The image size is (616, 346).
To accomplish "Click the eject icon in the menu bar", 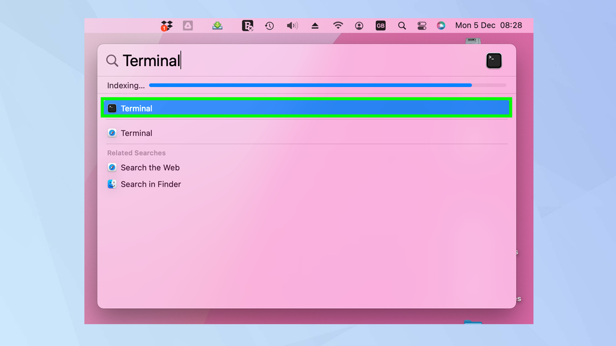I will click(x=315, y=25).
